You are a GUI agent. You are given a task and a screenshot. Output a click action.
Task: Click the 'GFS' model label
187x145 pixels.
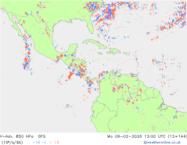click(42, 136)
